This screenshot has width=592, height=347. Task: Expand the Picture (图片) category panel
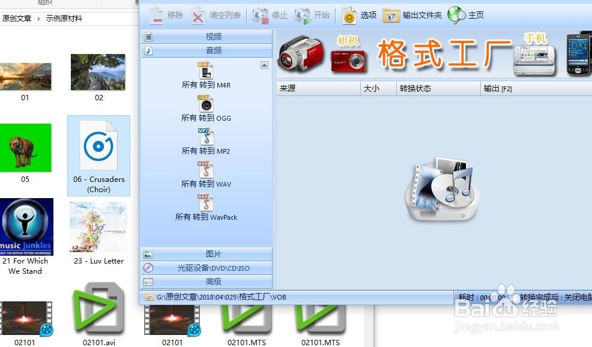207,254
